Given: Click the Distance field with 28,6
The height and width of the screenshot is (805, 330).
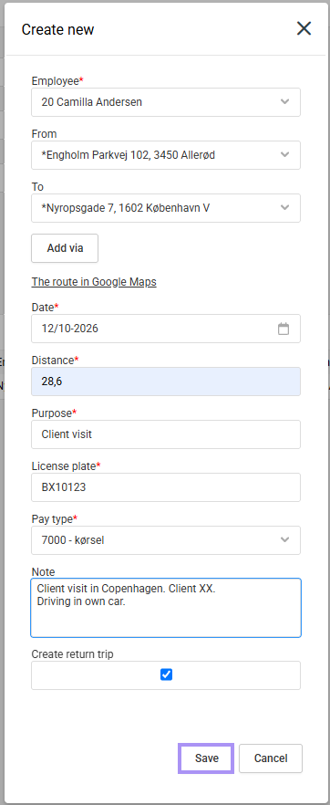Looking at the screenshot, I should (x=166, y=382).
